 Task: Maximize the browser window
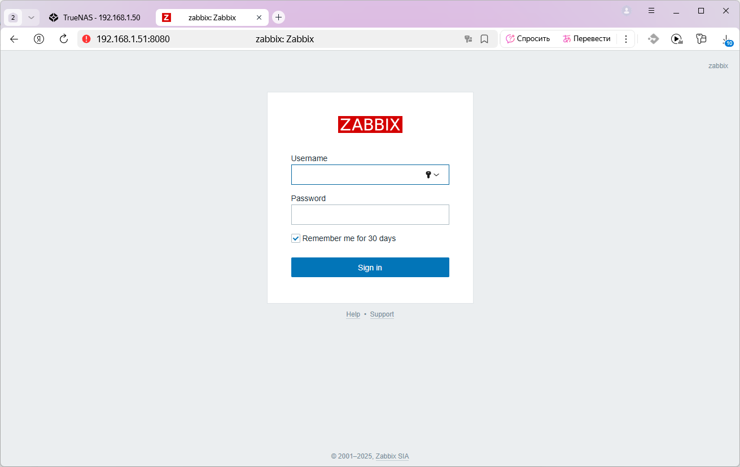pos(701,11)
